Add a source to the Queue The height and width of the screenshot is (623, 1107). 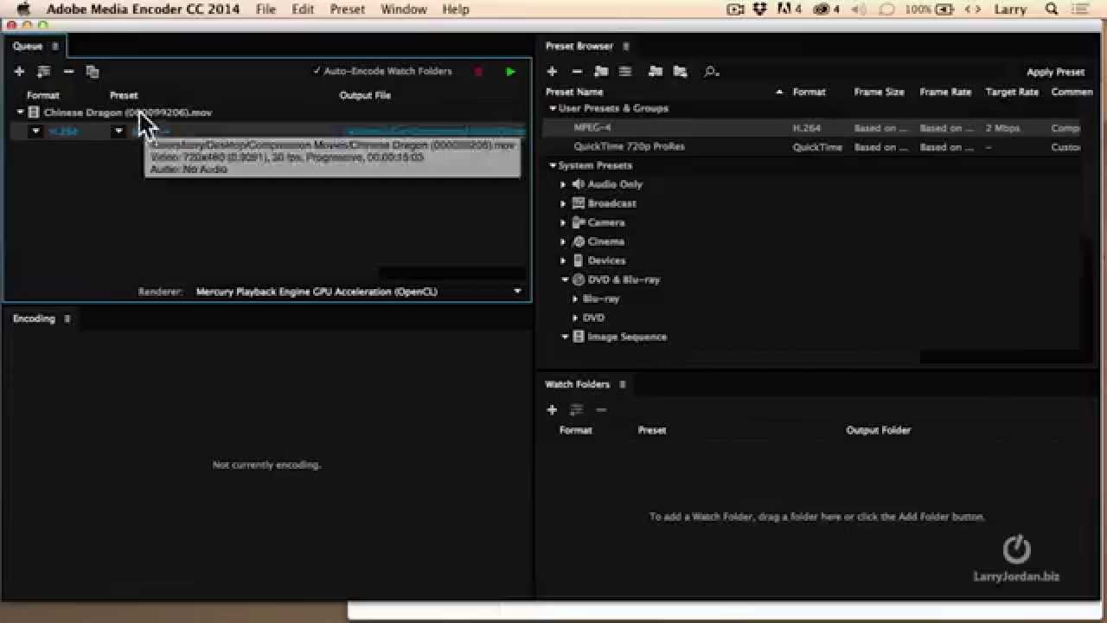tap(19, 72)
